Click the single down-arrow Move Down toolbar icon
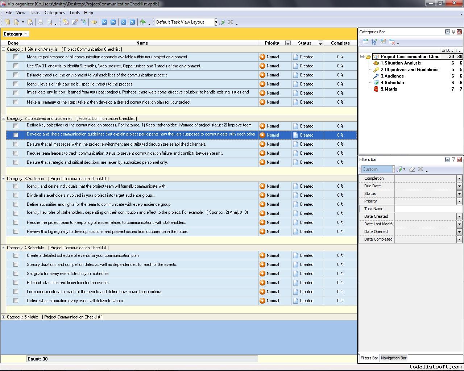Viewport: 464px width, 371px height. click(104, 22)
